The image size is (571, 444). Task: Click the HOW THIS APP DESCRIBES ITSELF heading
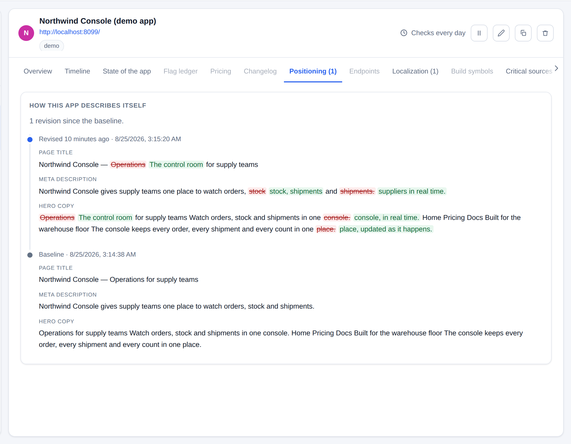coord(88,105)
